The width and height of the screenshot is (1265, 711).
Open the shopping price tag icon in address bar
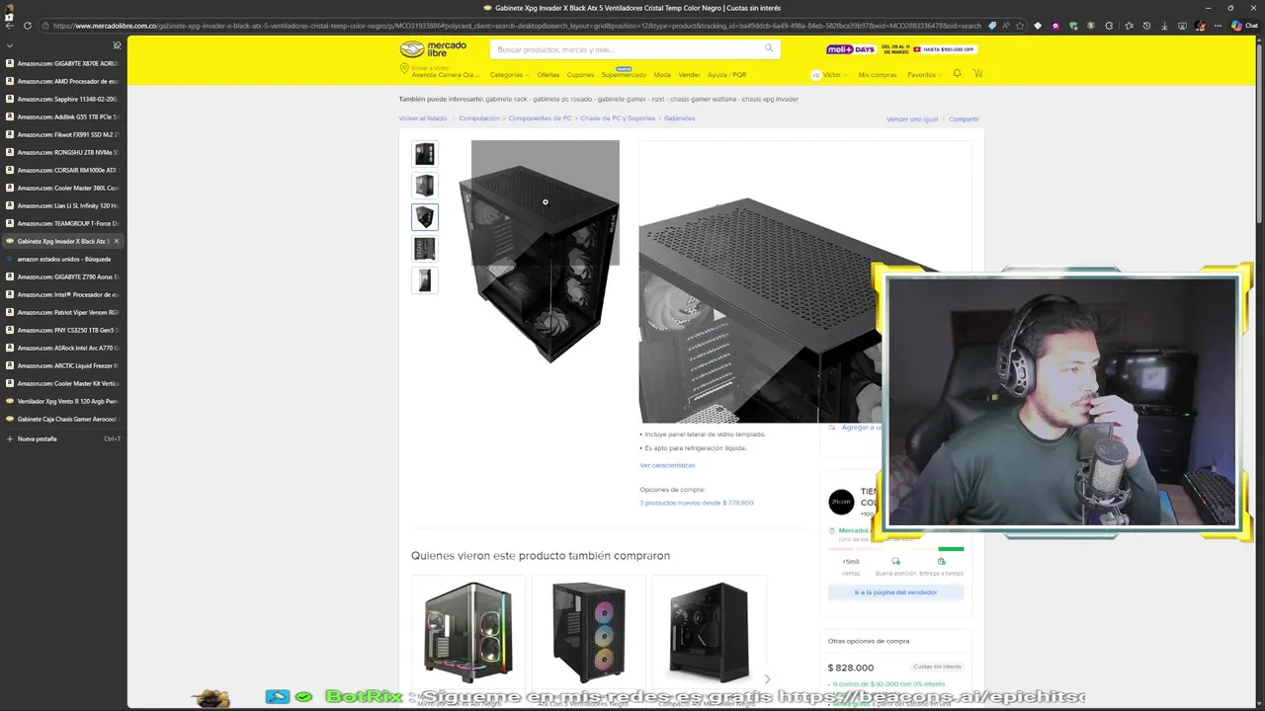[992, 26]
